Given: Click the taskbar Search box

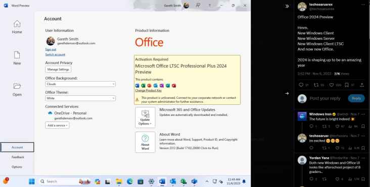Looking at the screenshot, I should coord(64,181).
